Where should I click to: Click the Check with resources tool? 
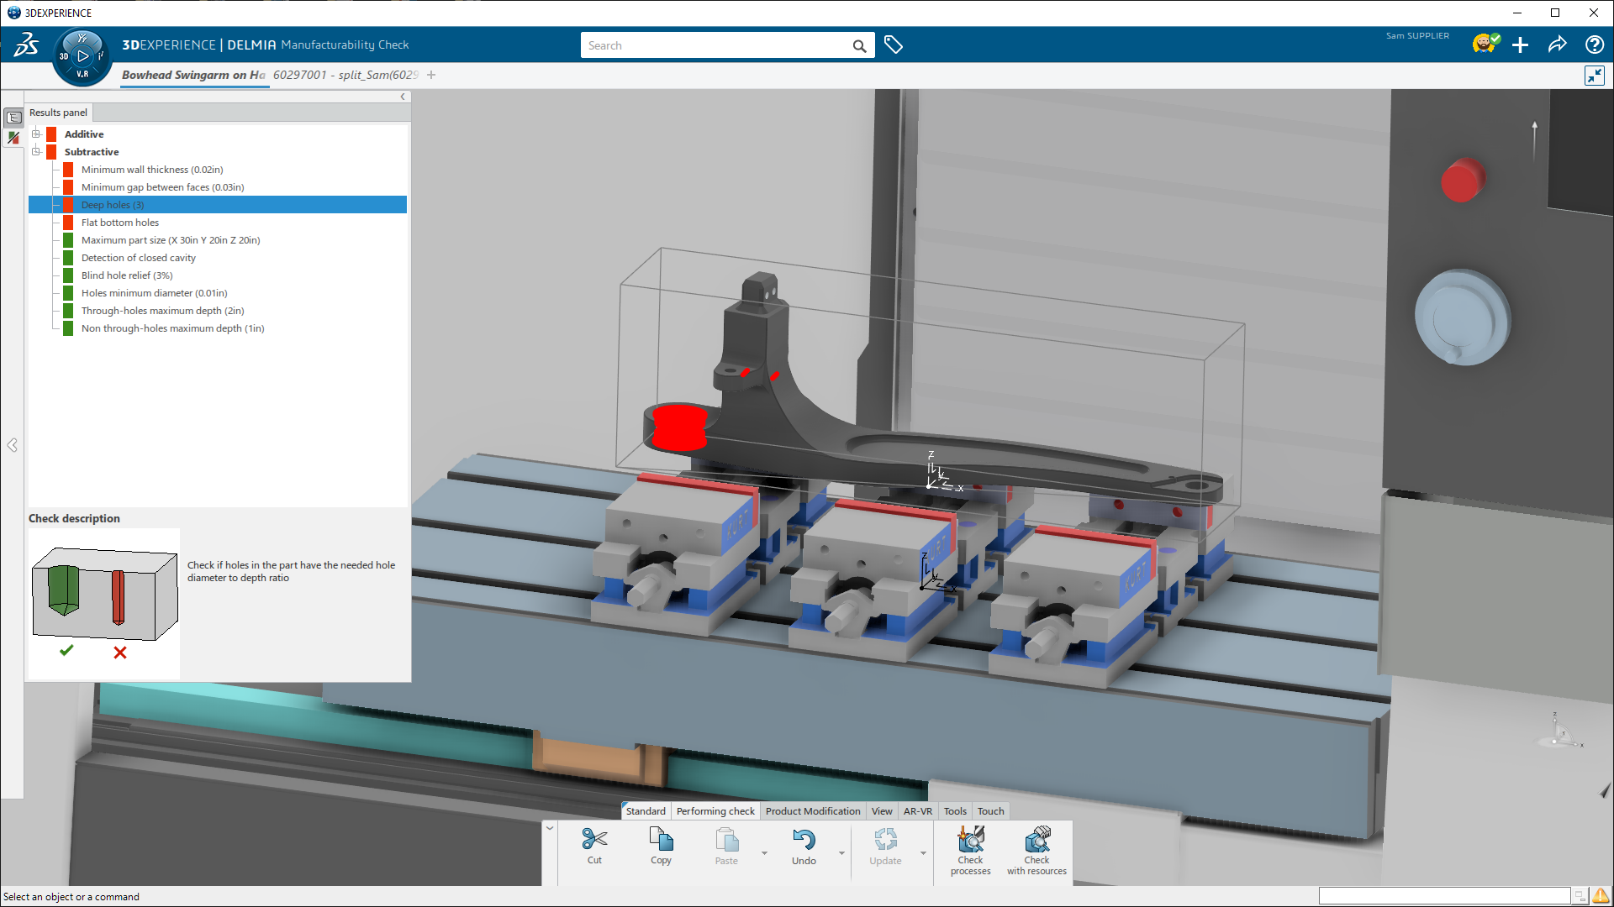pos(1036,849)
